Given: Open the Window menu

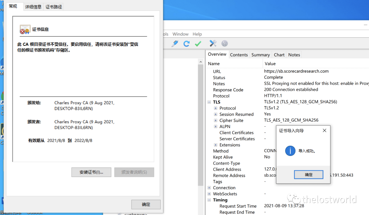Looking at the screenshot, I should point(180,34).
